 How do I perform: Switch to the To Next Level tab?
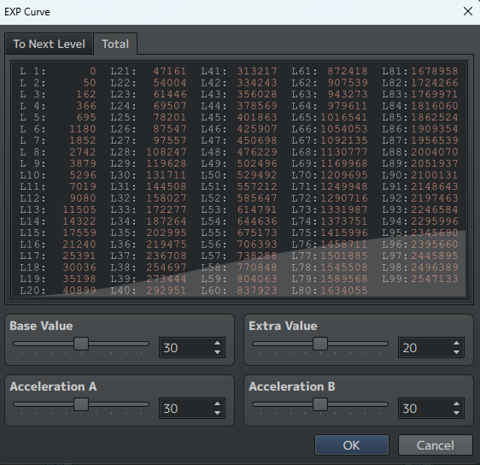click(49, 44)
